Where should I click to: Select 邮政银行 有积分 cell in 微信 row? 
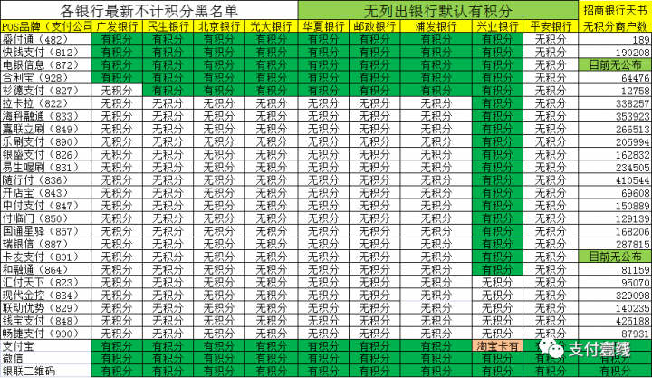(x=374, y=358)
